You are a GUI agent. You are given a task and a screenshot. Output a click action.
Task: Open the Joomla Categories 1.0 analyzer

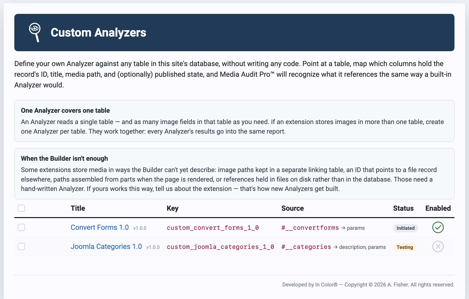coord(106,247)
